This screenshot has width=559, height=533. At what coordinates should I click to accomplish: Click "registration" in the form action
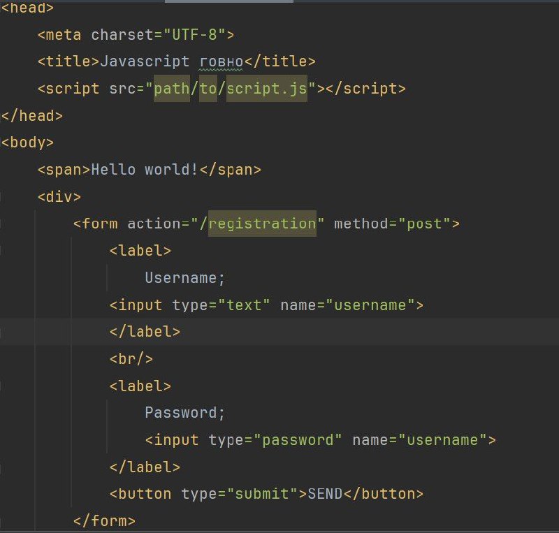(262, 224)
